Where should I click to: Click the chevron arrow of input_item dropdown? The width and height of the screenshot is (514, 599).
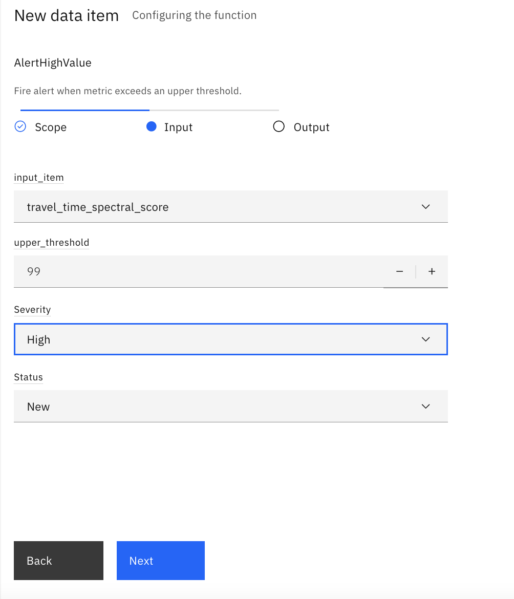pyautogui.click(x=426, y=207)
